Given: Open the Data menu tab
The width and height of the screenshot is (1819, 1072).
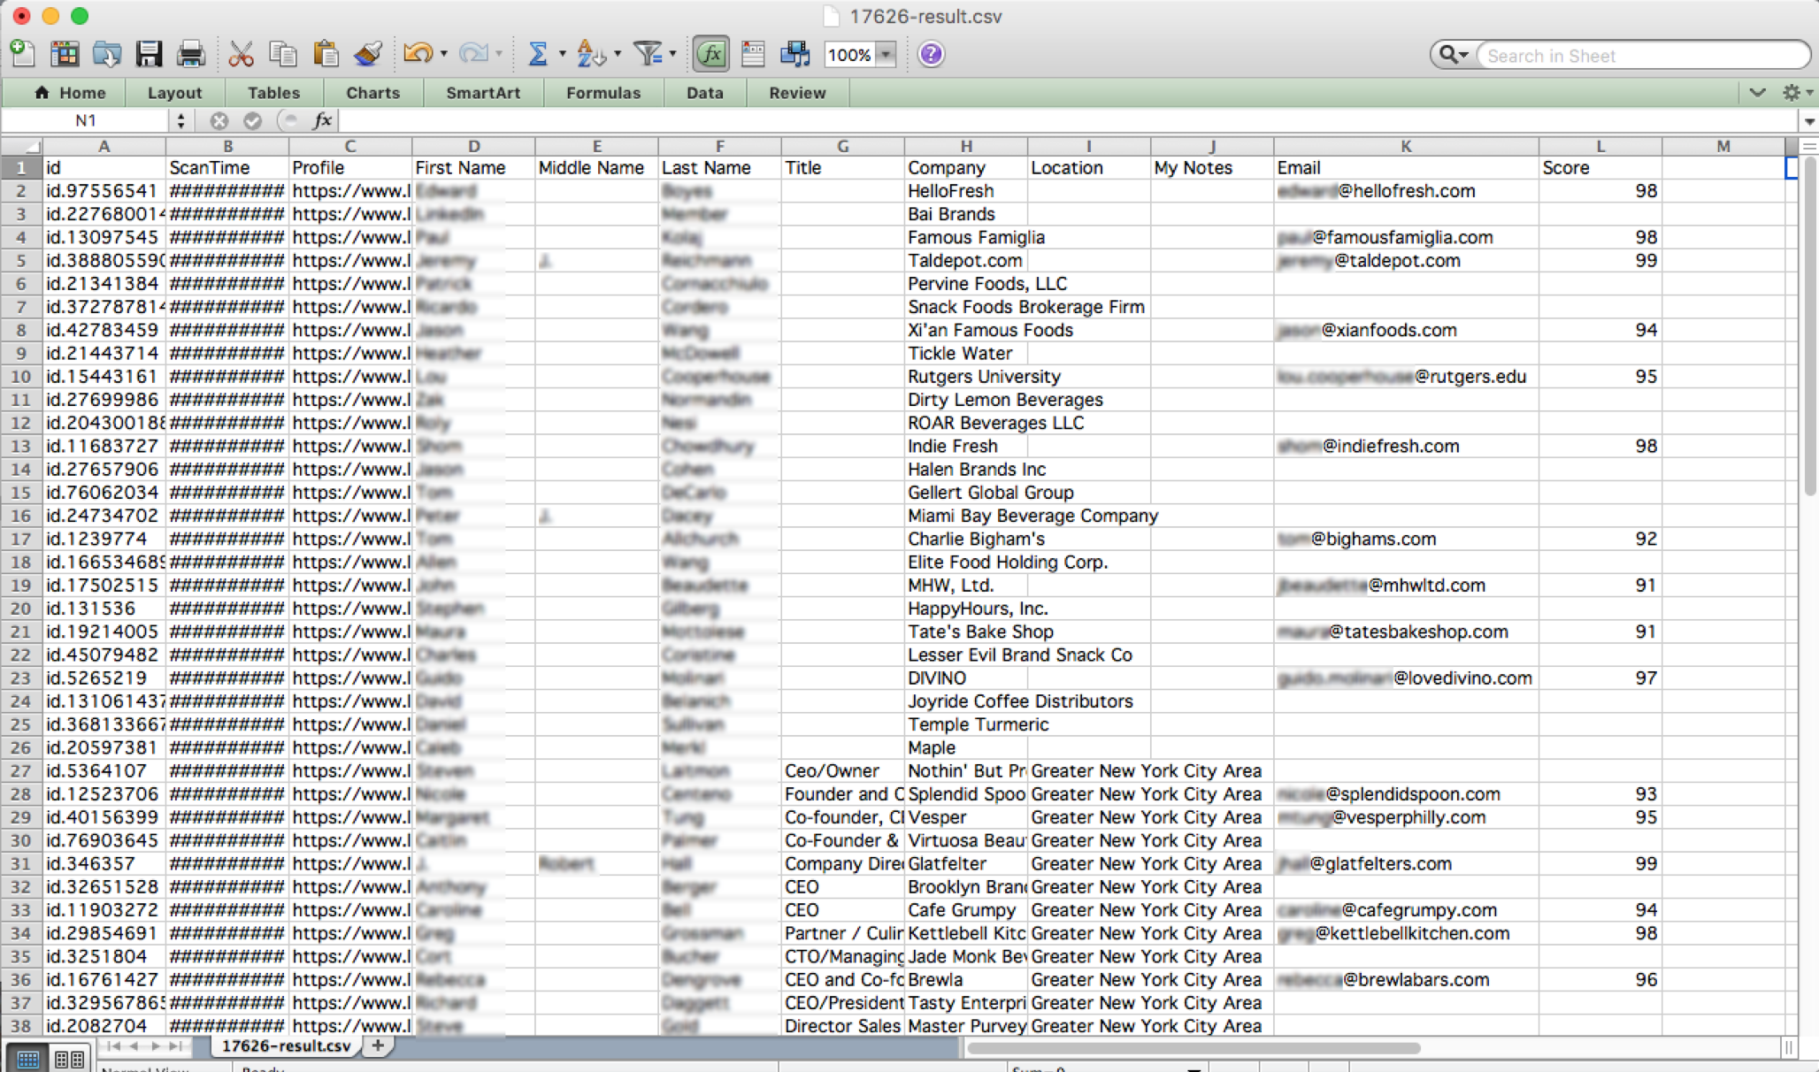Looking at the screenshot, I should point(705,93).
